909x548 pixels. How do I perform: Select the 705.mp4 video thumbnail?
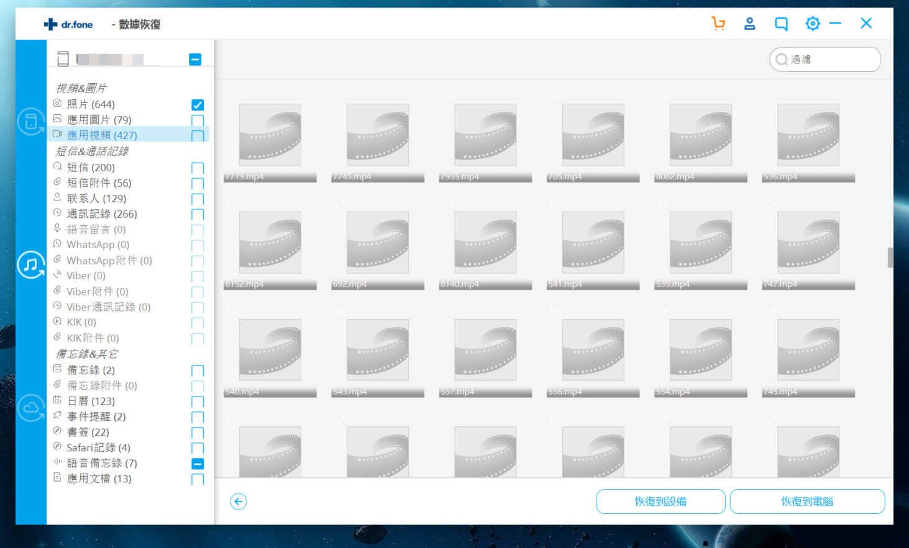593,135
